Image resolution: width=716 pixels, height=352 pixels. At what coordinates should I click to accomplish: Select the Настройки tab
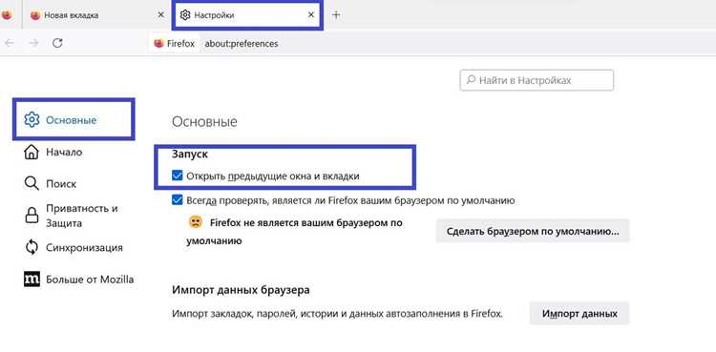coord(247,15)
